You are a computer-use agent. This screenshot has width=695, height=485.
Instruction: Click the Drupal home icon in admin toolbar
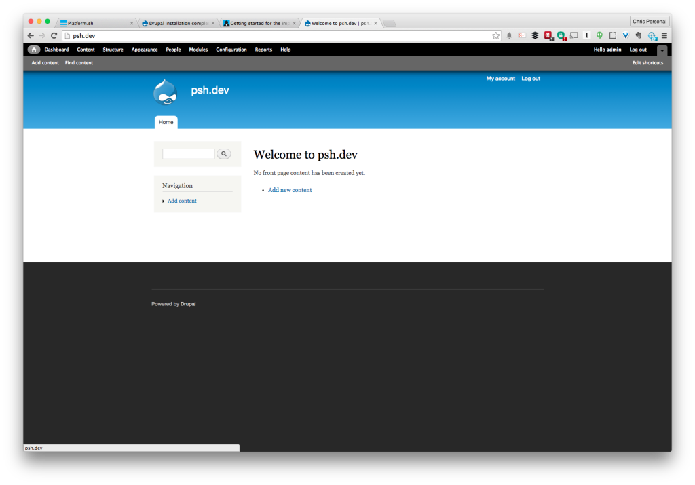pyautogui.click(x=34, y=50)
